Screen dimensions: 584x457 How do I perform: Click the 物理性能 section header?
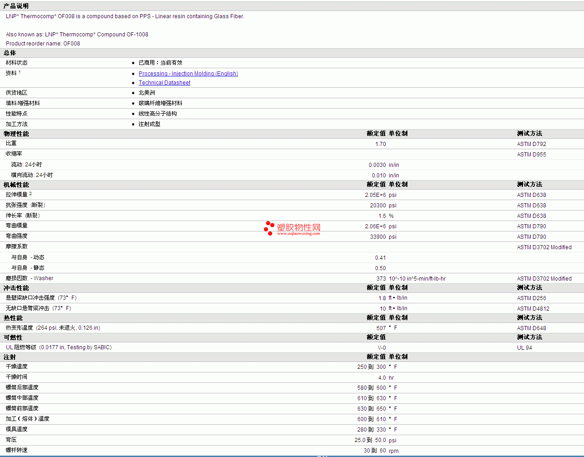16,134
